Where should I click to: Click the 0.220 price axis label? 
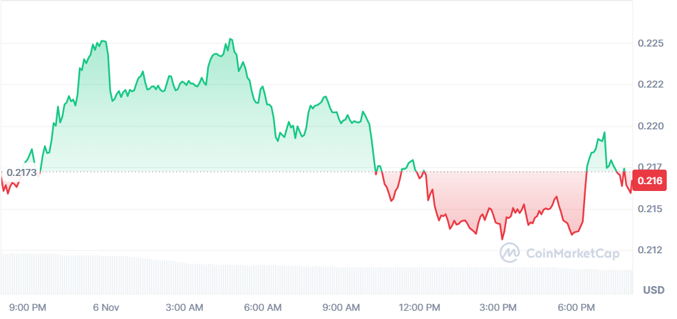(650, 126)
